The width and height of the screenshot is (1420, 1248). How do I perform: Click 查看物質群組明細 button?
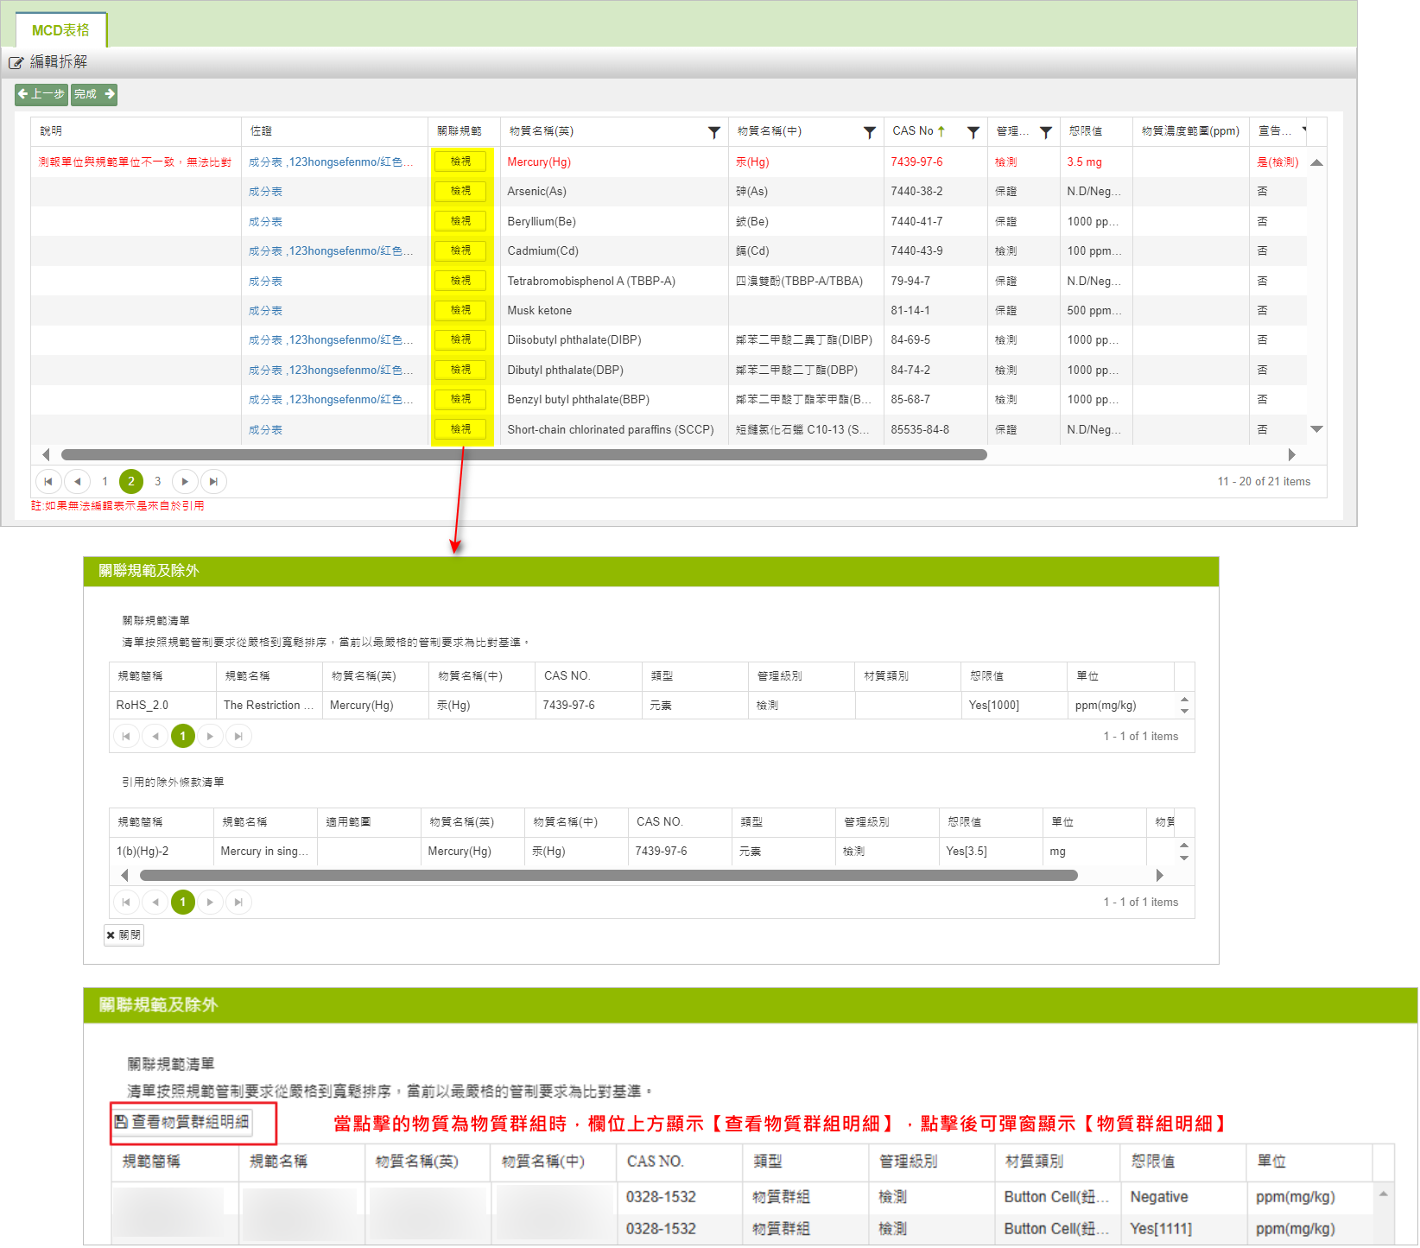(x=182, y=1122)
